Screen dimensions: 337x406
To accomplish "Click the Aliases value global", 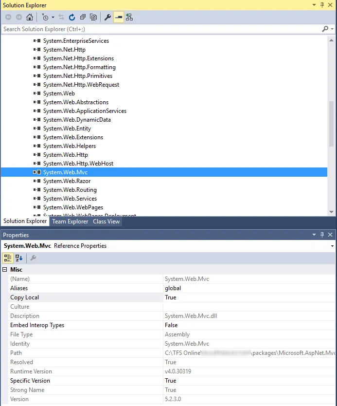I will click(x=173, y=288).
